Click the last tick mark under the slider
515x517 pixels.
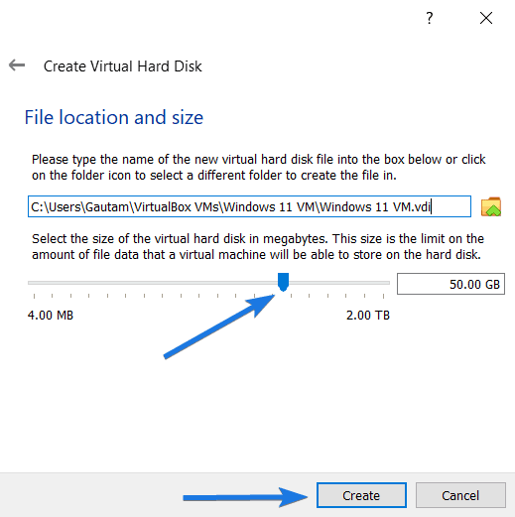click(383, 296)
